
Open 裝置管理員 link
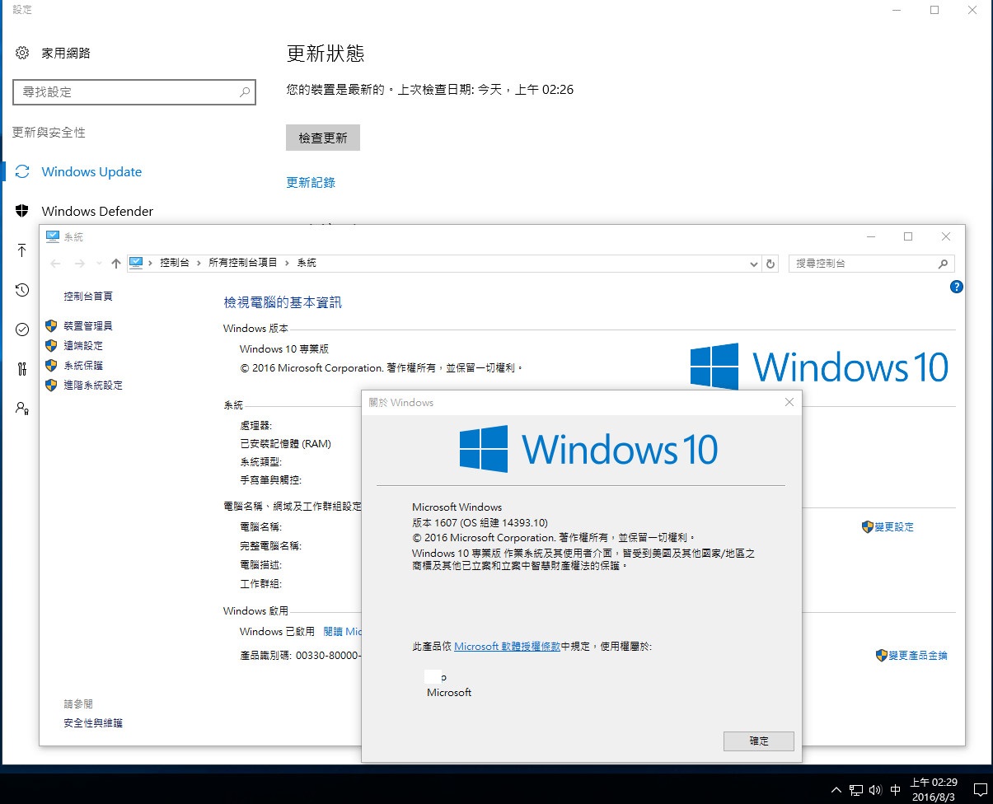(88, 326)
